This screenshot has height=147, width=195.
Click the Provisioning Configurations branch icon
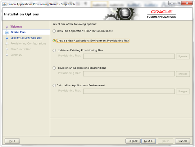(7, 44)
